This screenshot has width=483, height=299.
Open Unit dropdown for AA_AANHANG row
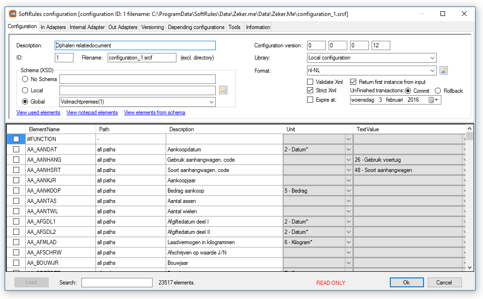pyautogui.click(x=348, y=160)
